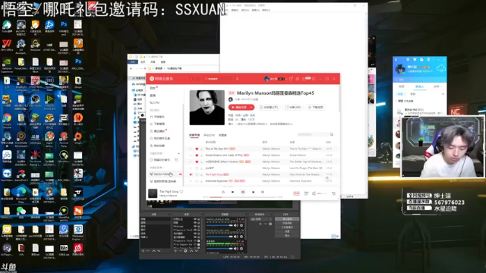Image resolution: width=486 pixels, height=273 pixels.
Task: Open The Fight Song now-playing cover thumbnail
Action: pyautogui.click(x=153, y=193)
